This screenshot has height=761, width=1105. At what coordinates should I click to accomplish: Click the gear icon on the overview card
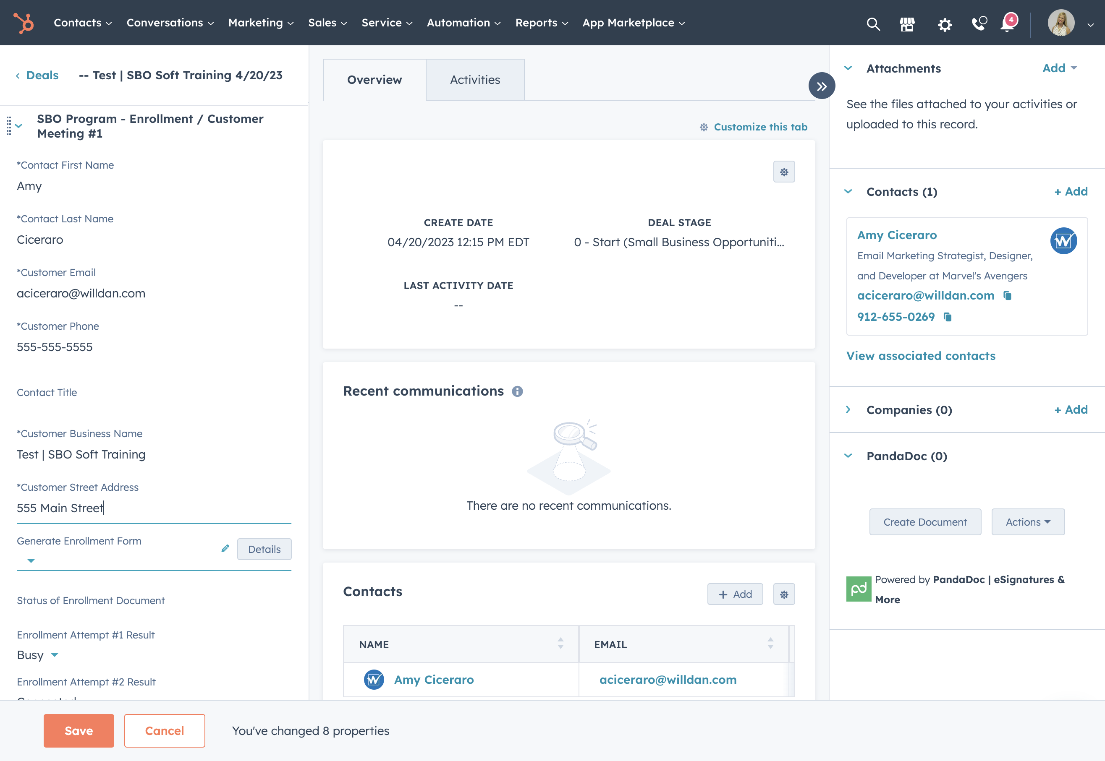click(784, 172)
